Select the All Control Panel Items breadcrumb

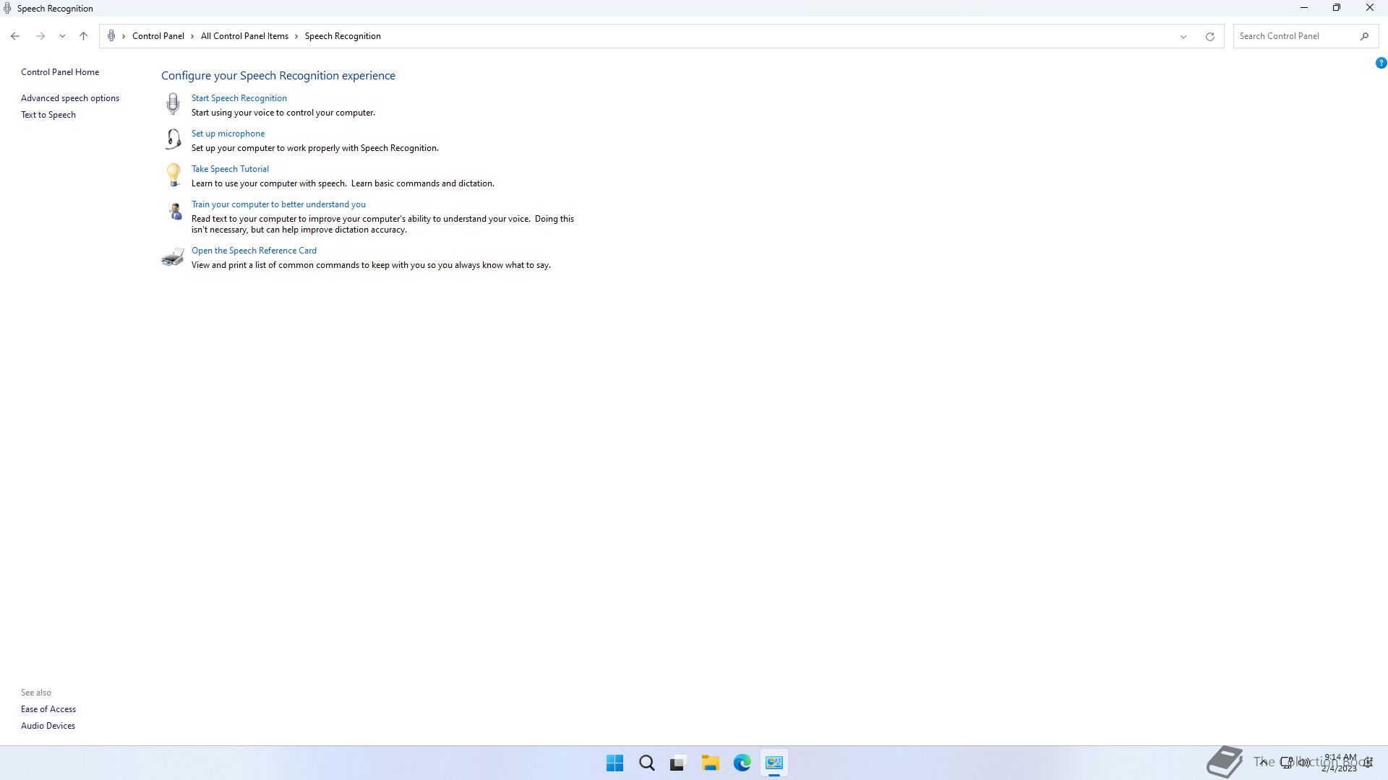(x=244, y=36)
